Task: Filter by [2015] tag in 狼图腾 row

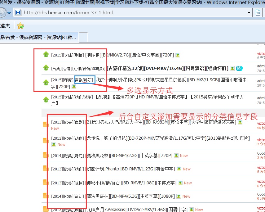Action: 57,55
